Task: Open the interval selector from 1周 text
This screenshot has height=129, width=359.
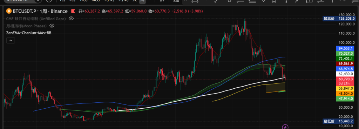Action: [x=44, y=11]
